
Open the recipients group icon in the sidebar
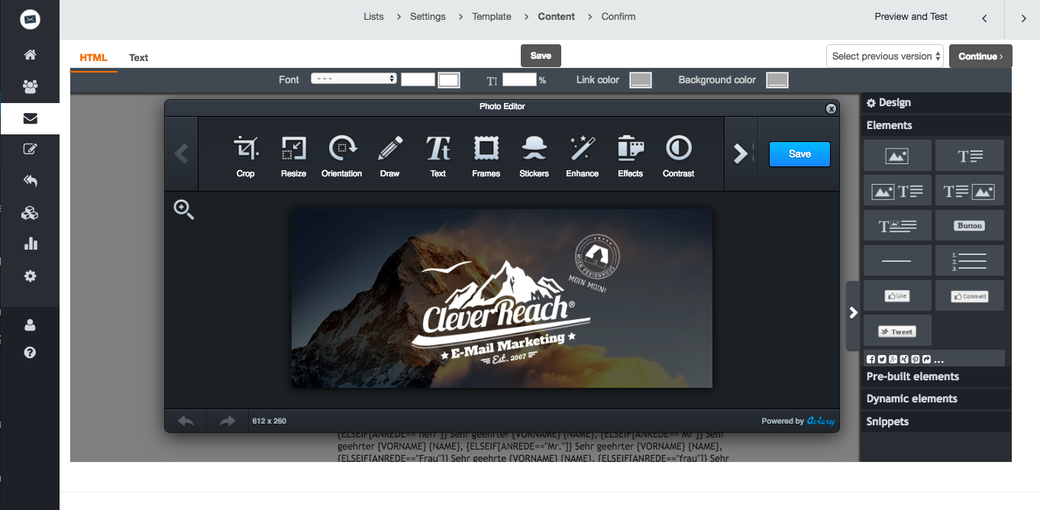tap(30, 86)
